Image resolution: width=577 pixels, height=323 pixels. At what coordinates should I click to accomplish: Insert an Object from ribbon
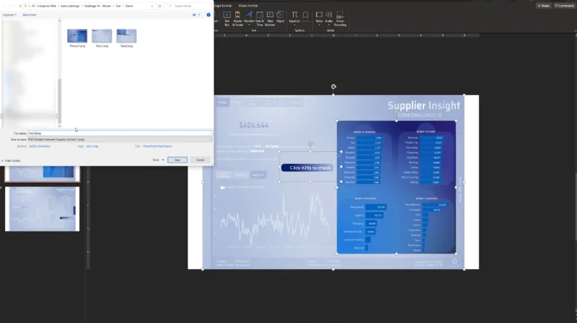280,17
